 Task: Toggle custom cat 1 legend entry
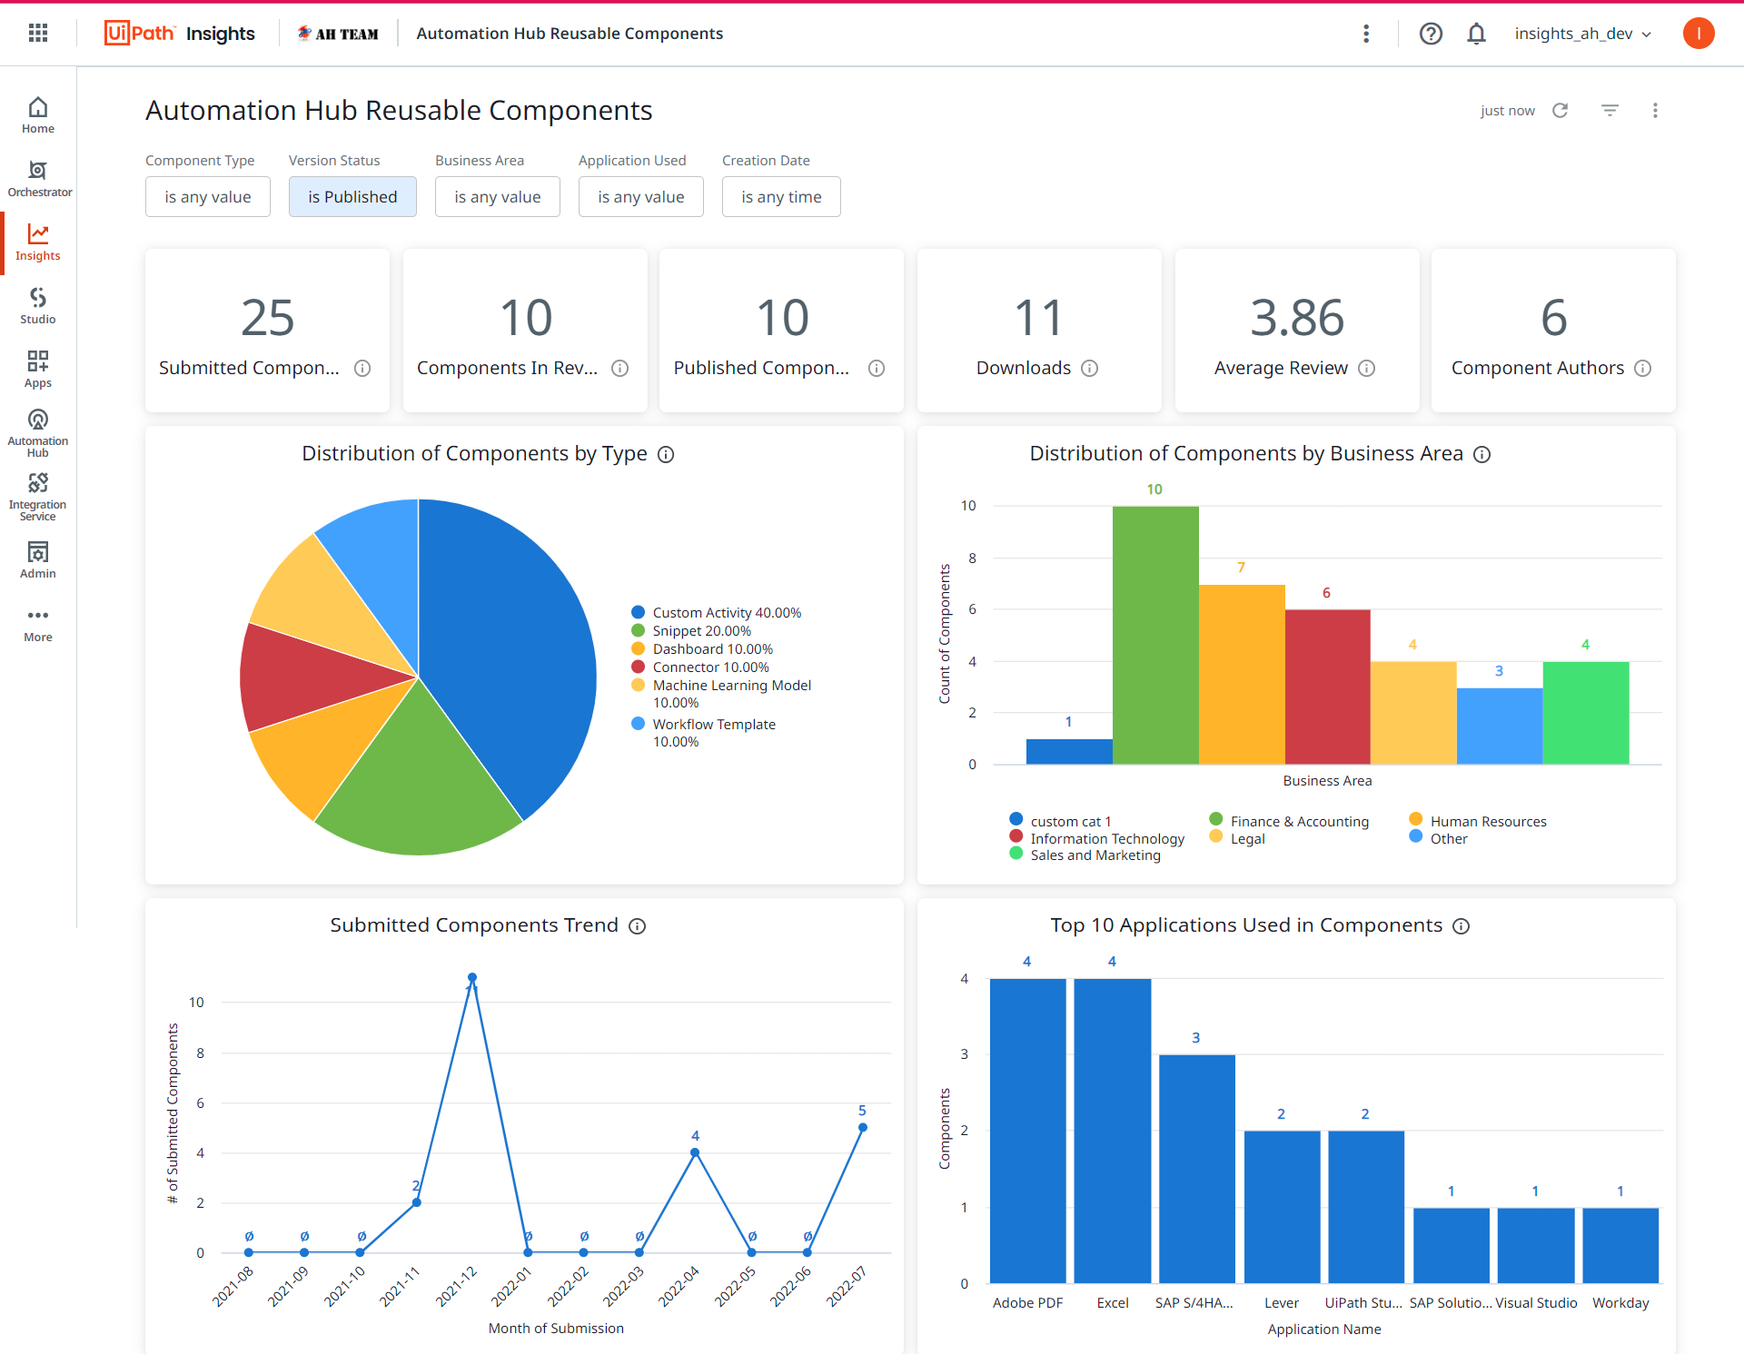pos(1061,822)
